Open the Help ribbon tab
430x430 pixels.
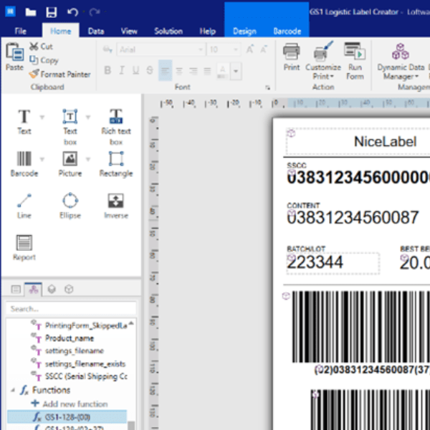pyautogui.click(x=208, y=31)
